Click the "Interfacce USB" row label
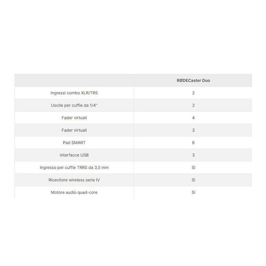Image resolution: width=266 pixels, height=266 pixels. coord(74,155)
